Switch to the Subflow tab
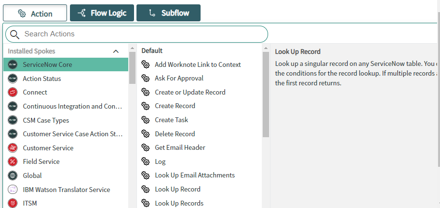 tap(169, 13)
